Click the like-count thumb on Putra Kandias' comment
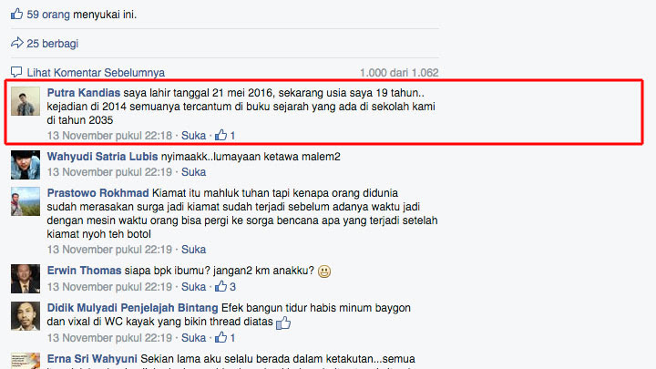This screenshot has height=369, width=656. point(220,135)
